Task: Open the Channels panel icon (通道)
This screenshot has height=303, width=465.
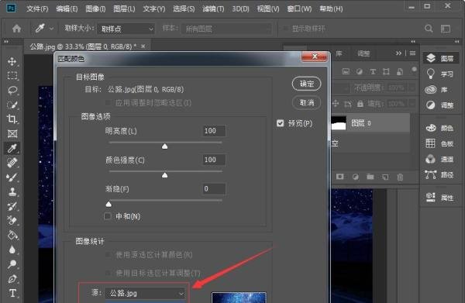Action: pos(439,159)
